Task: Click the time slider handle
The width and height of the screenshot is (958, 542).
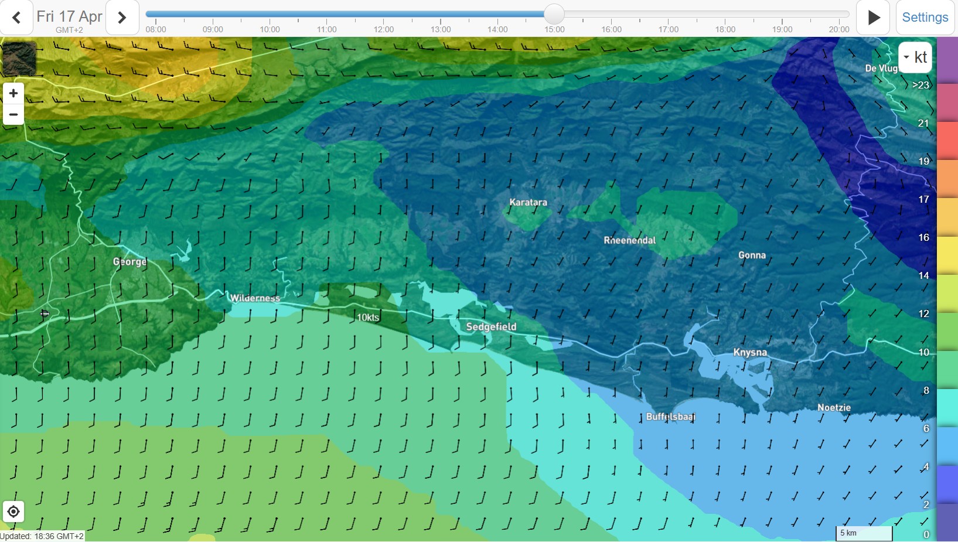Action: [x=554, y=14]
